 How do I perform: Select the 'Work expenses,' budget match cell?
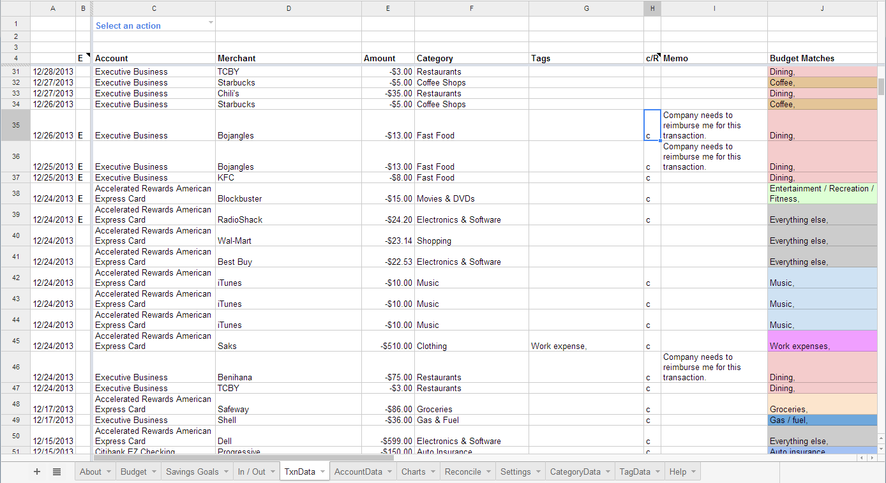822,341
